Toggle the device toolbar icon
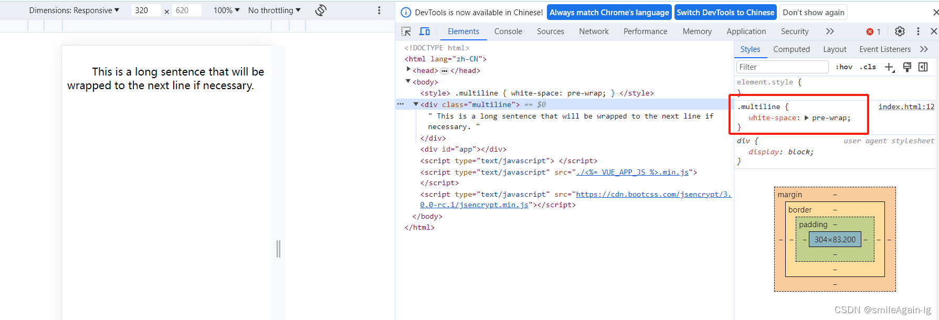This screenshot has width=939, height=320. pos(424,31)
